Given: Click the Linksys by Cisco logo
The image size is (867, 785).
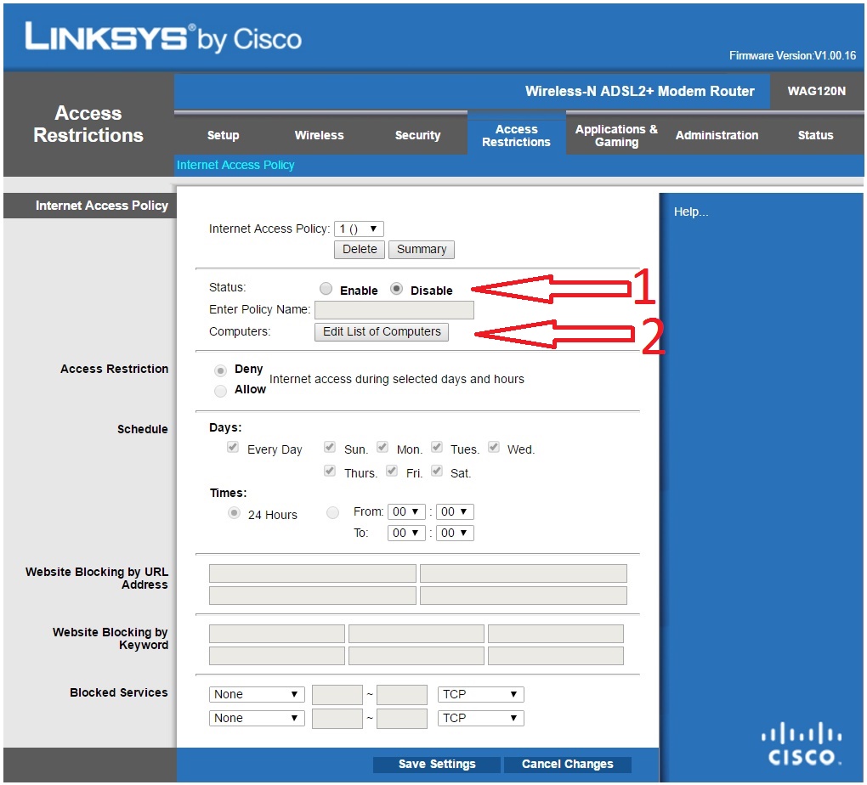Looking at the screenshot, I should click(x=163, y=37).
